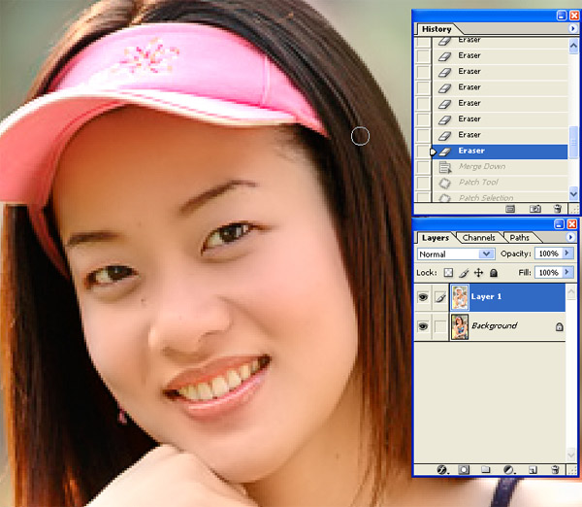Toggle lock all padlock icon
582x507 pixels.
click(494, 273)
